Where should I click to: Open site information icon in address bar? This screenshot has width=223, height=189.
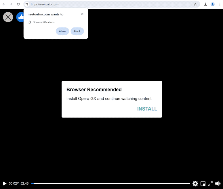click(x=27, y=4)
